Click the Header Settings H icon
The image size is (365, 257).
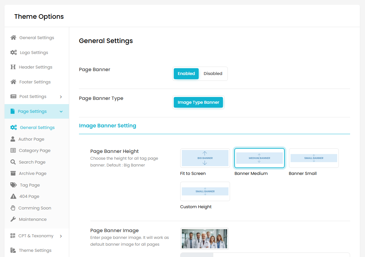(13, 67)
